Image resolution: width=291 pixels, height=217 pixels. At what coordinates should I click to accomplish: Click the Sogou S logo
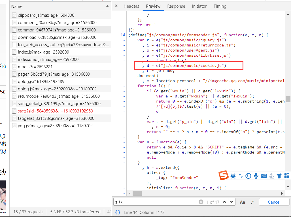(224, 176)
